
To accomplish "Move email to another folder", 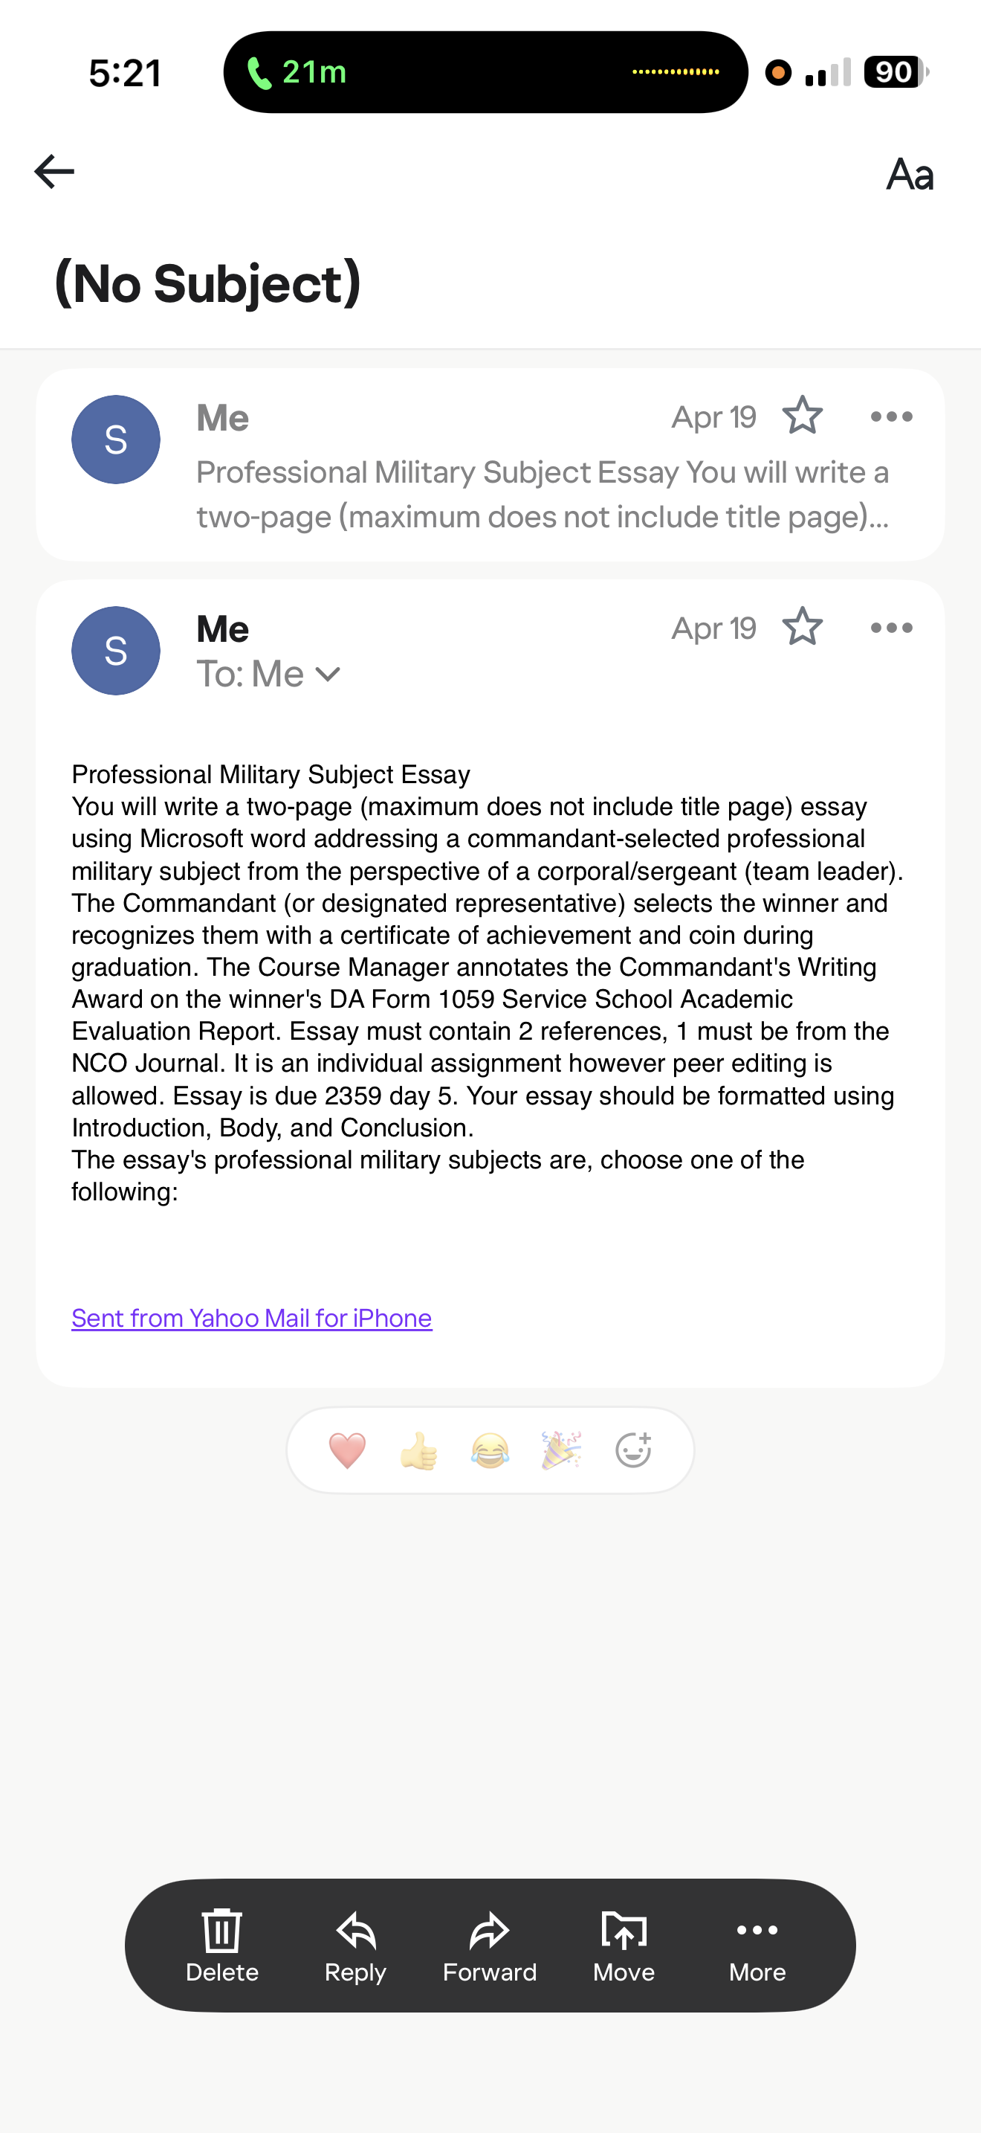I will 624,1946.
